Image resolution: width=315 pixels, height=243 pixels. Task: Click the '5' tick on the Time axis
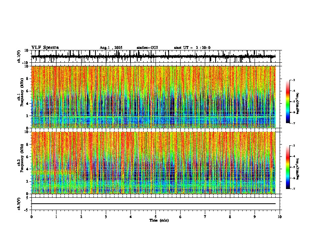pyautogui.click(x=156, y=217)
